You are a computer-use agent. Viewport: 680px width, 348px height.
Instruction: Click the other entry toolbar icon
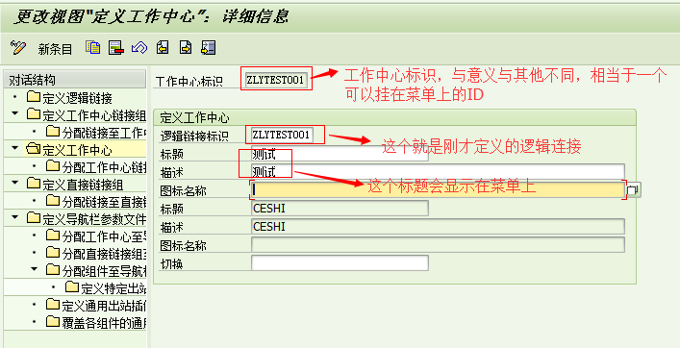point(208,48)
